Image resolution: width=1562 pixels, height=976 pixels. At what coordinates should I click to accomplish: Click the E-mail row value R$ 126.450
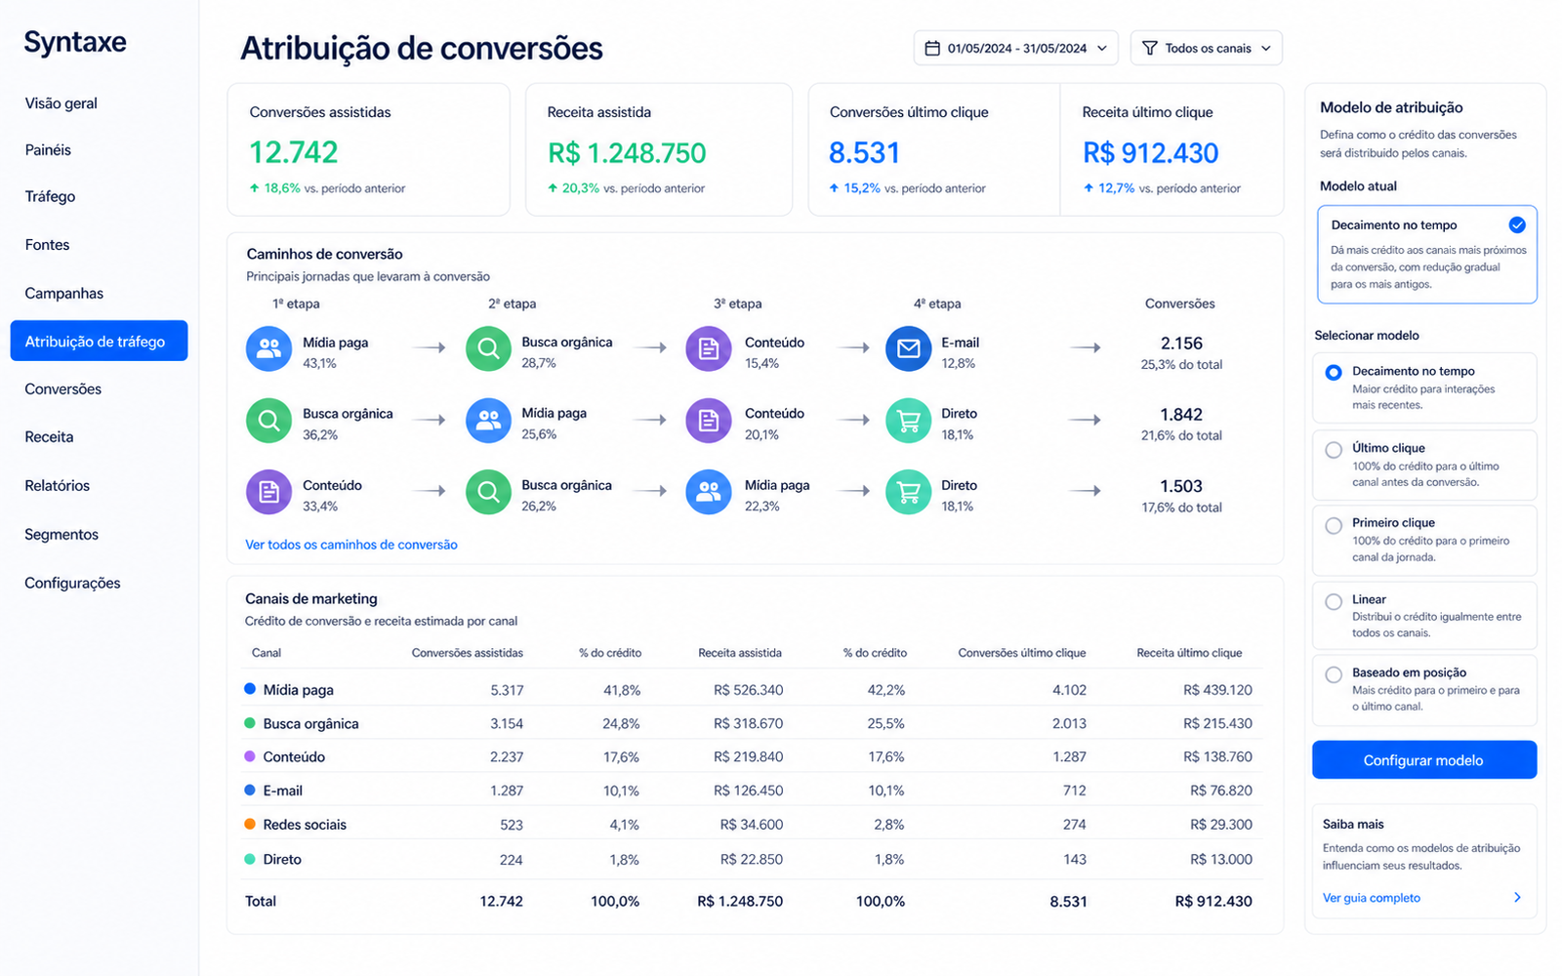click(749, 791)
